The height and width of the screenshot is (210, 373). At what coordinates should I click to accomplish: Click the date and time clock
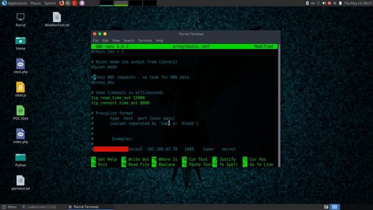pos(358,3)
